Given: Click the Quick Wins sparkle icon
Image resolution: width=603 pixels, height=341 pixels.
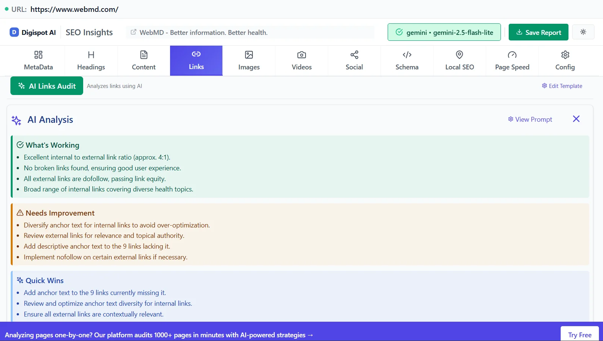Looking at the screenshot, I should (x=20, y=280).
